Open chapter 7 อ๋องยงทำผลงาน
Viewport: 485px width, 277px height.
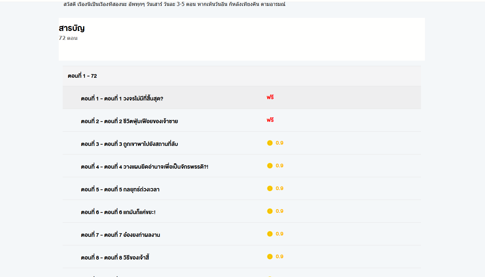120,235
